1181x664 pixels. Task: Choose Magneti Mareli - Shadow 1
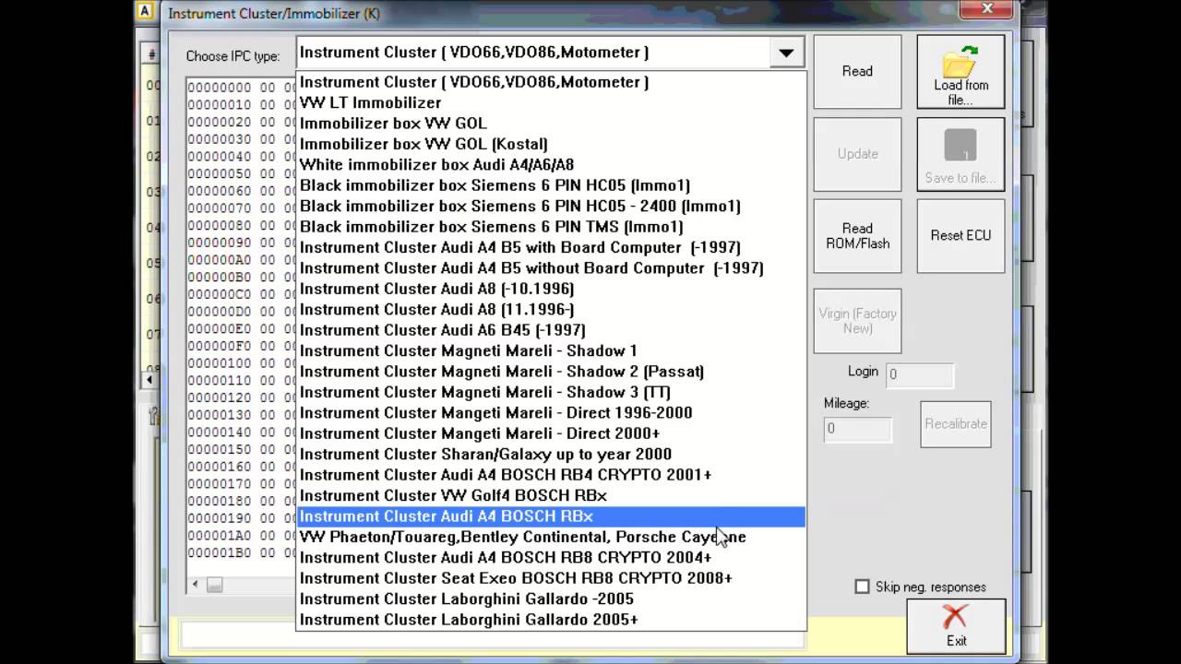point(551,350)
